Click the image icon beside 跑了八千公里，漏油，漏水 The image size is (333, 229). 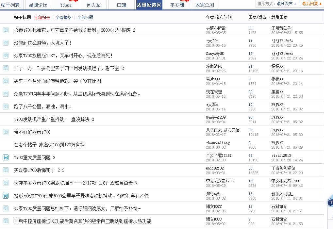pyautogui.click(x=5, y=106)
